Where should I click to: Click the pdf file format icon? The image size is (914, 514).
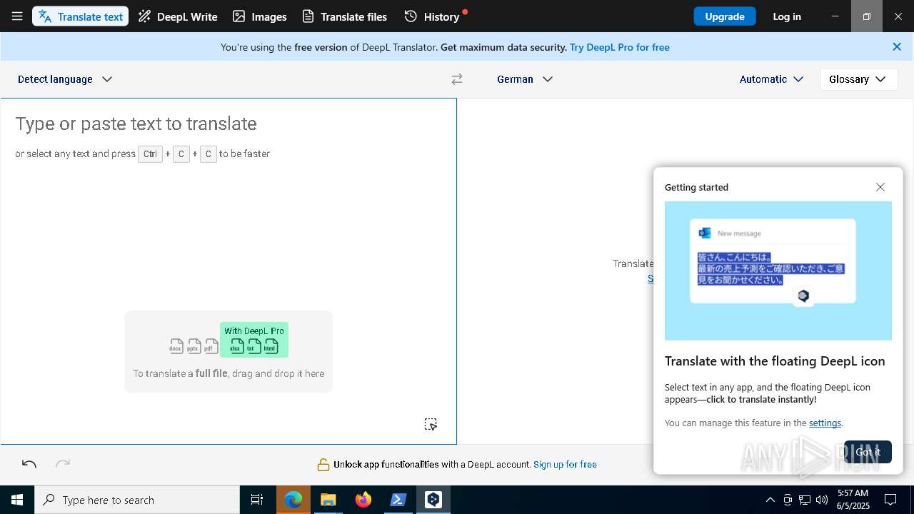click(211, 346)
